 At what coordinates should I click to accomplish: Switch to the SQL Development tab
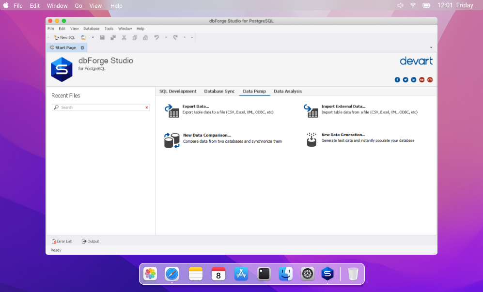pos(178,91)
